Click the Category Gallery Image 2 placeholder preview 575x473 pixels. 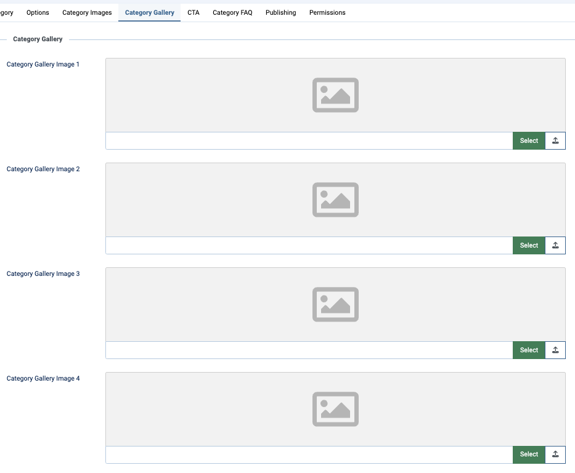coord(335,200)
